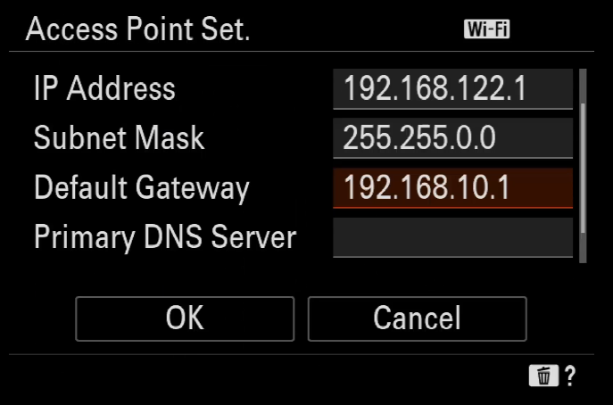
Task: Edit the 192.168.122.1 IP address field
Action: pos(452,88)
